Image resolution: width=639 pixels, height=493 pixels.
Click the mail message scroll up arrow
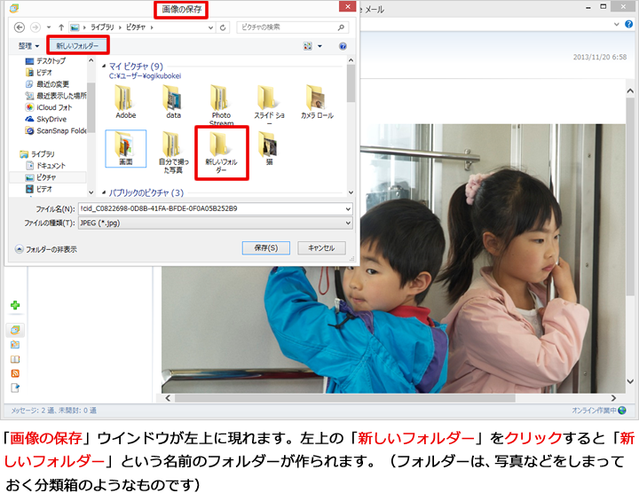(x=630, y=91)
